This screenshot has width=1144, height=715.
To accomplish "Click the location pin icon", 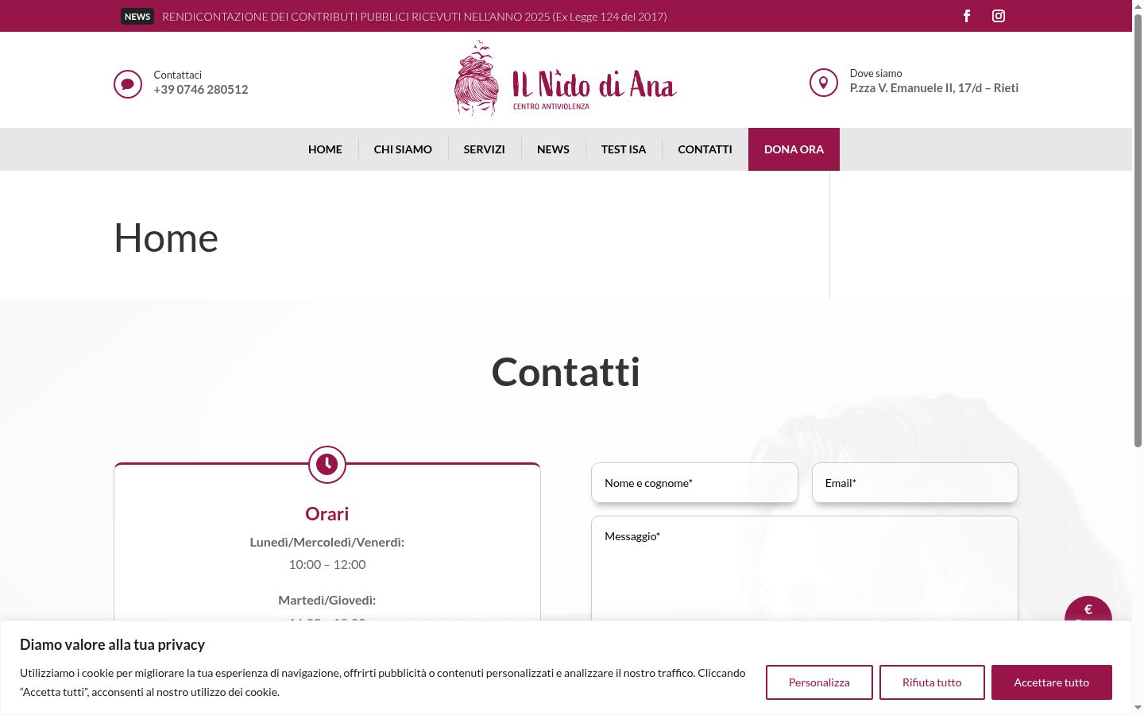I will tap(824, 83).
